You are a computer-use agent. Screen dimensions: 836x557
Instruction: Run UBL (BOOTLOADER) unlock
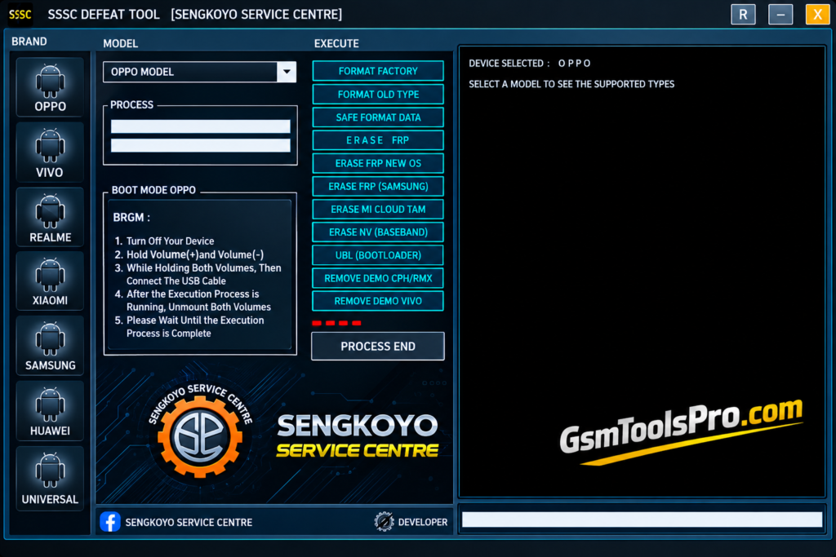click(x=378, y=255)
